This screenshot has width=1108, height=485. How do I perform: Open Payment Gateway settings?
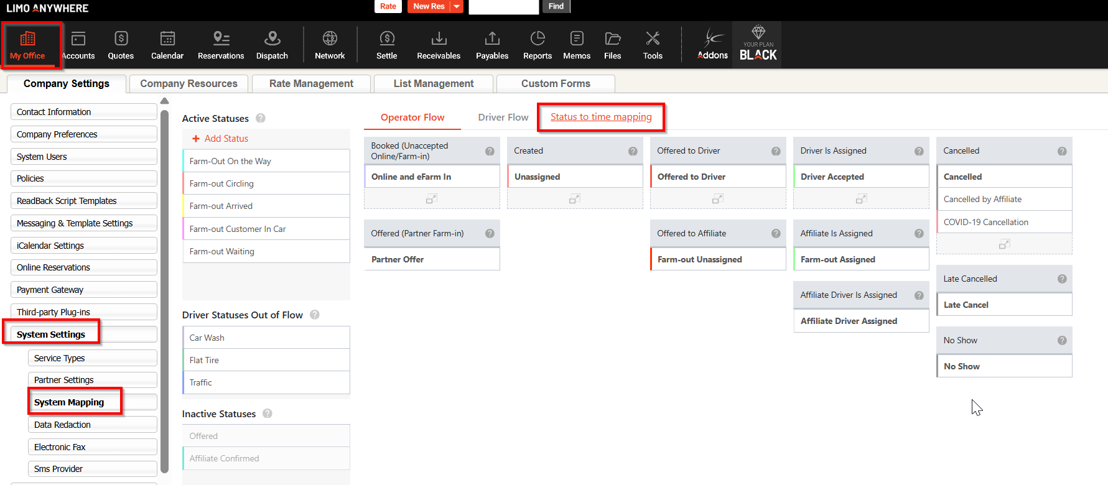point(83,290)
